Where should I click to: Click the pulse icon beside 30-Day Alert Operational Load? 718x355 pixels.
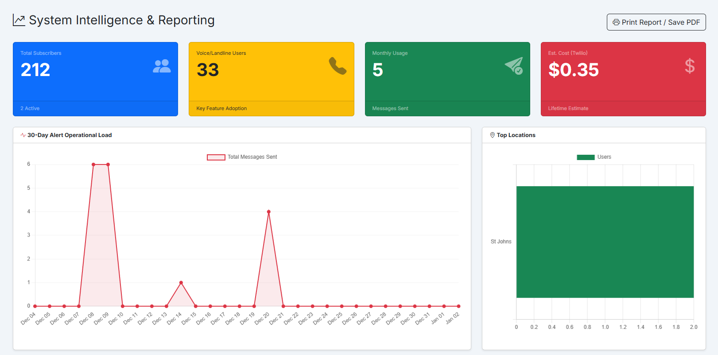click(23, 135)
